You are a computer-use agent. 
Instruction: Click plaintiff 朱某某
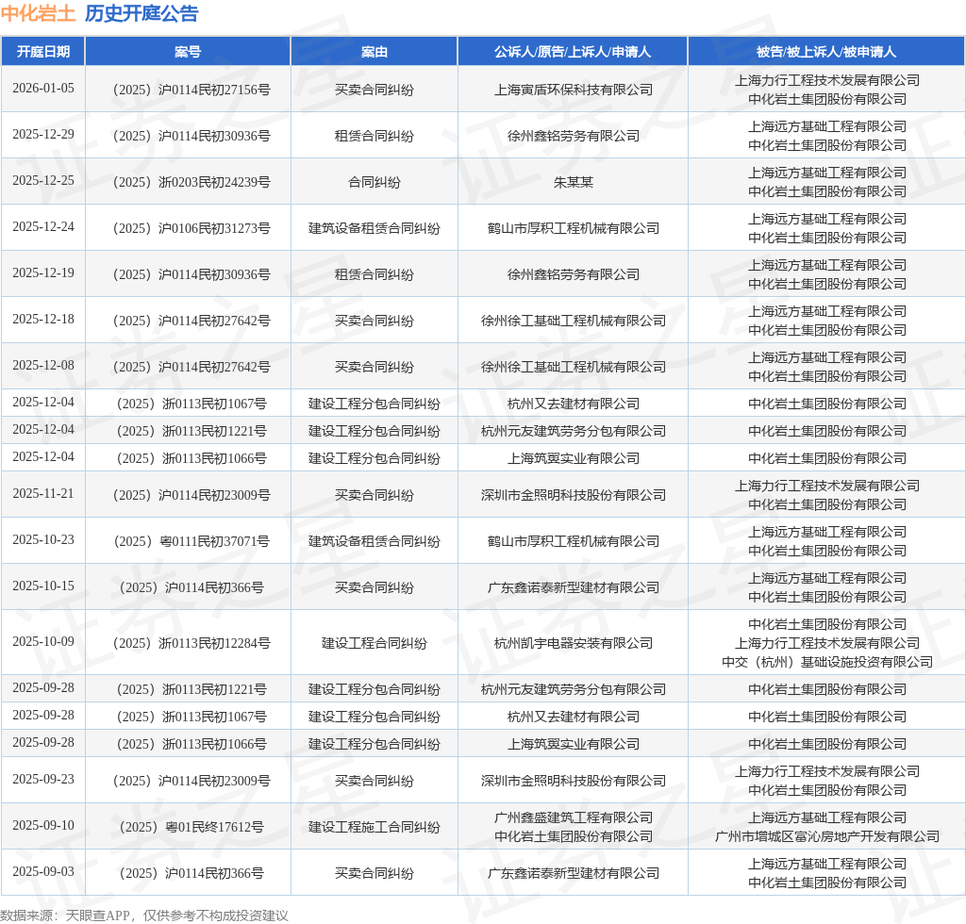pyautogui.click(x=573, y=182)
